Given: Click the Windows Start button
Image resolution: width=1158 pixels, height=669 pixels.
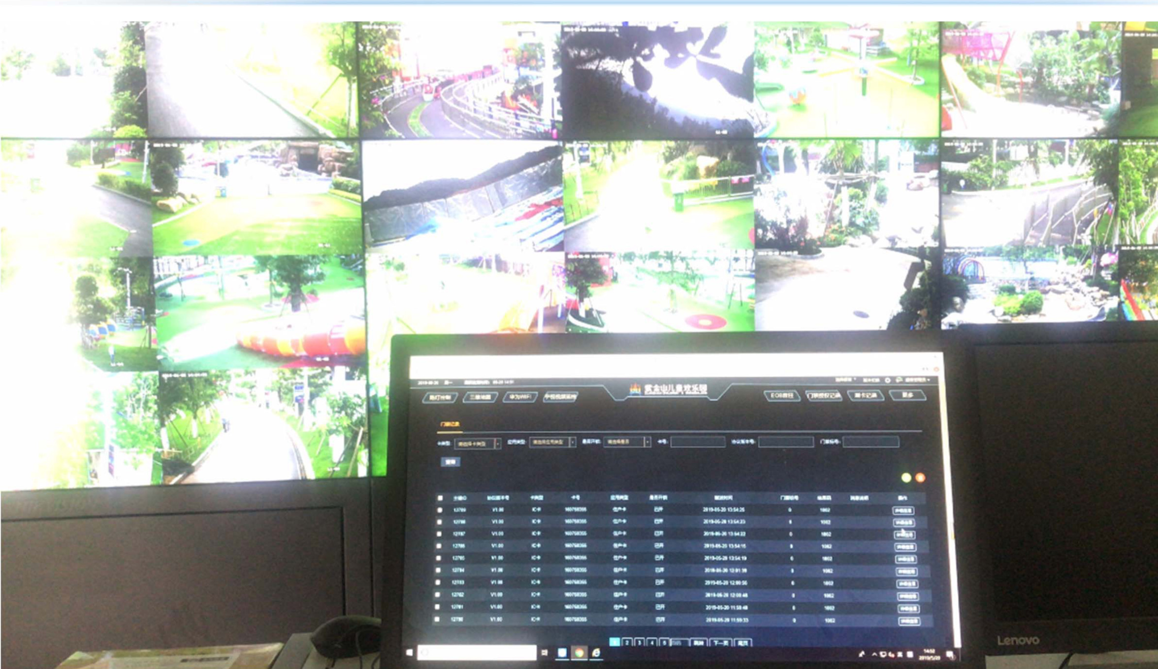Looking at the screenshot, I should coord(409,653).
